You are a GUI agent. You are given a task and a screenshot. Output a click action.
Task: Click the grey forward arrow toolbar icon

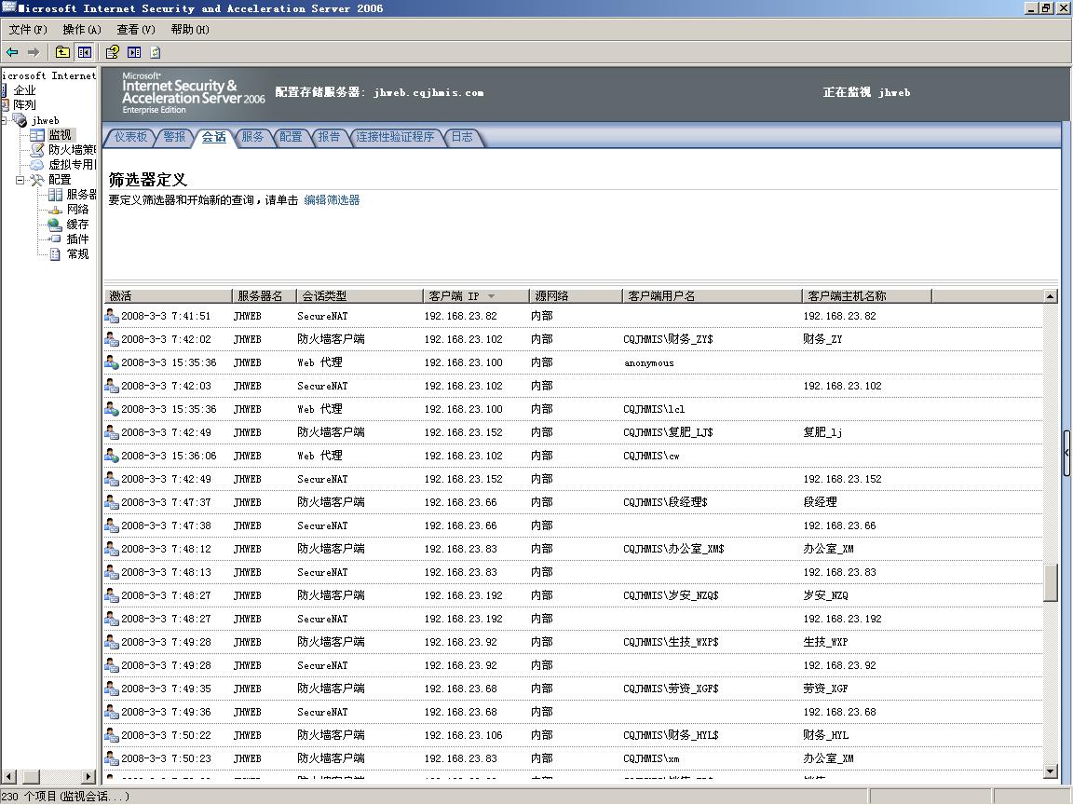point(33,52)
